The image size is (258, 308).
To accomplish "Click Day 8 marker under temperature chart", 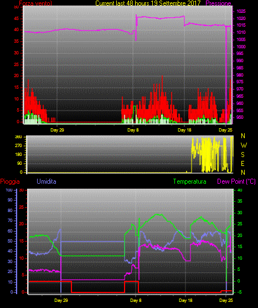I will [136, 300].
